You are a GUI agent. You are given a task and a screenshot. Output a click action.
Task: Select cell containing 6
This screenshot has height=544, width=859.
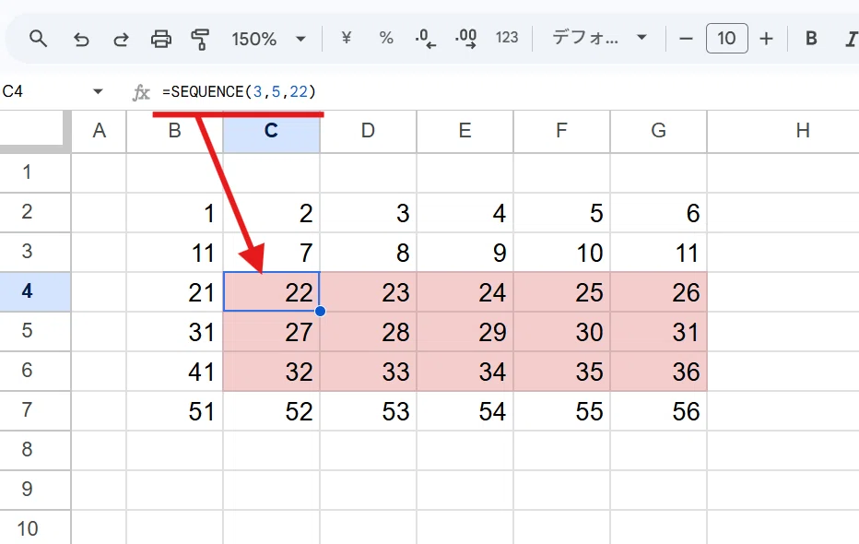pos(658,213)
